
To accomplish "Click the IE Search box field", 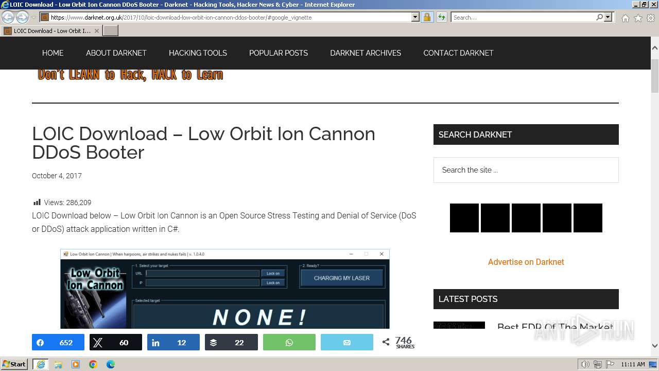I will (523, 18).
